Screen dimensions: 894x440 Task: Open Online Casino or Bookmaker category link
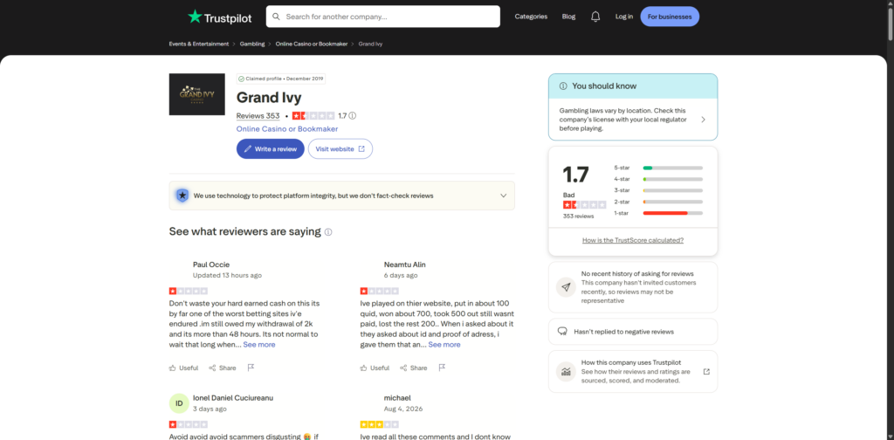[287, 129]
